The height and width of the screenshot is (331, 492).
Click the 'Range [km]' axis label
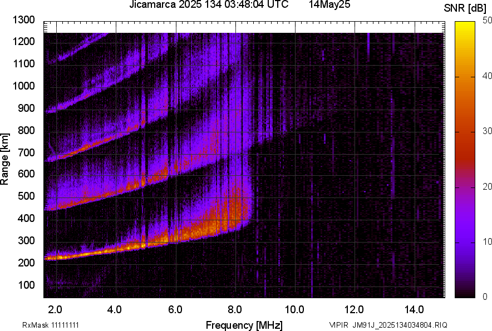pos(4,160)
